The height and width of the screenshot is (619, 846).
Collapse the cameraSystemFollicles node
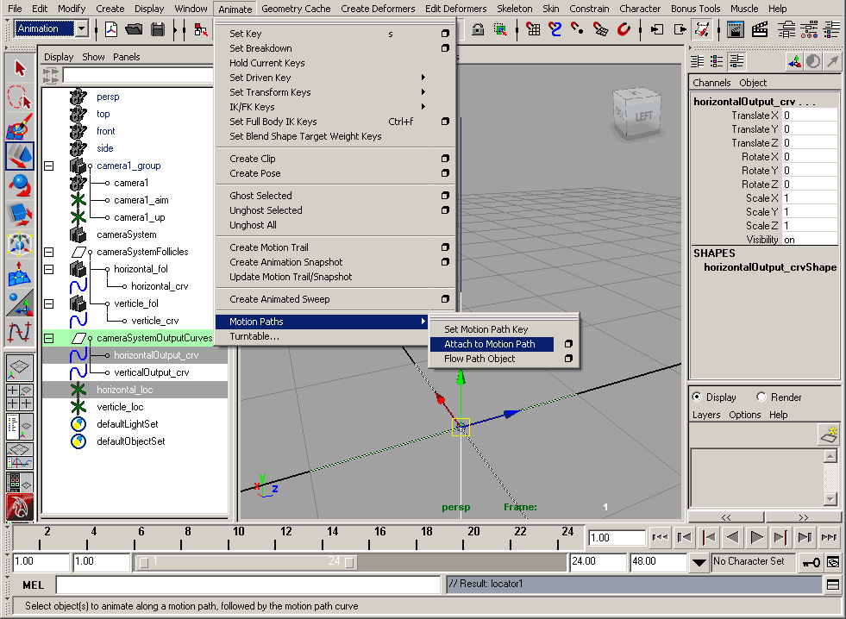pyautogui.click(x=48, y=252)
